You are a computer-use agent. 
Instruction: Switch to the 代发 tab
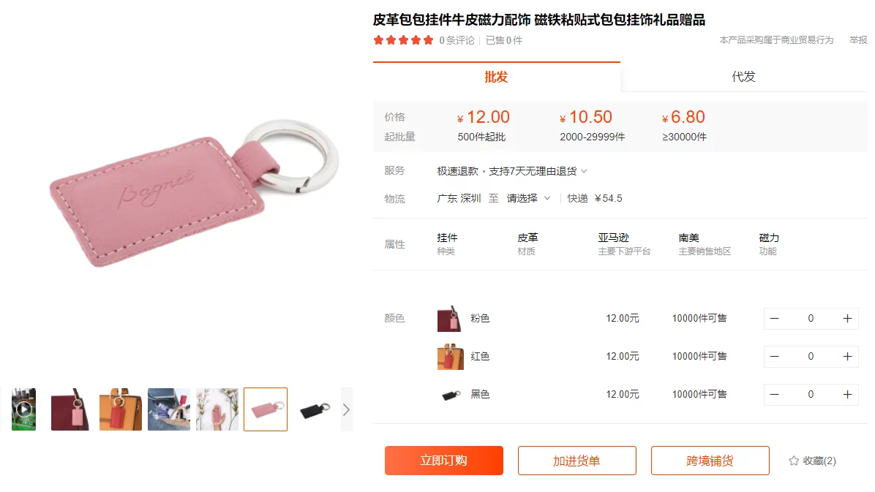click(743, 77)
